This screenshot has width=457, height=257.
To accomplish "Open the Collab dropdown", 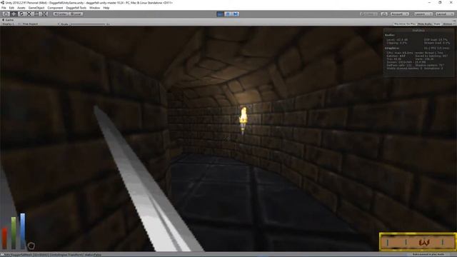I will pyautogui.click(x=369, y=14).
